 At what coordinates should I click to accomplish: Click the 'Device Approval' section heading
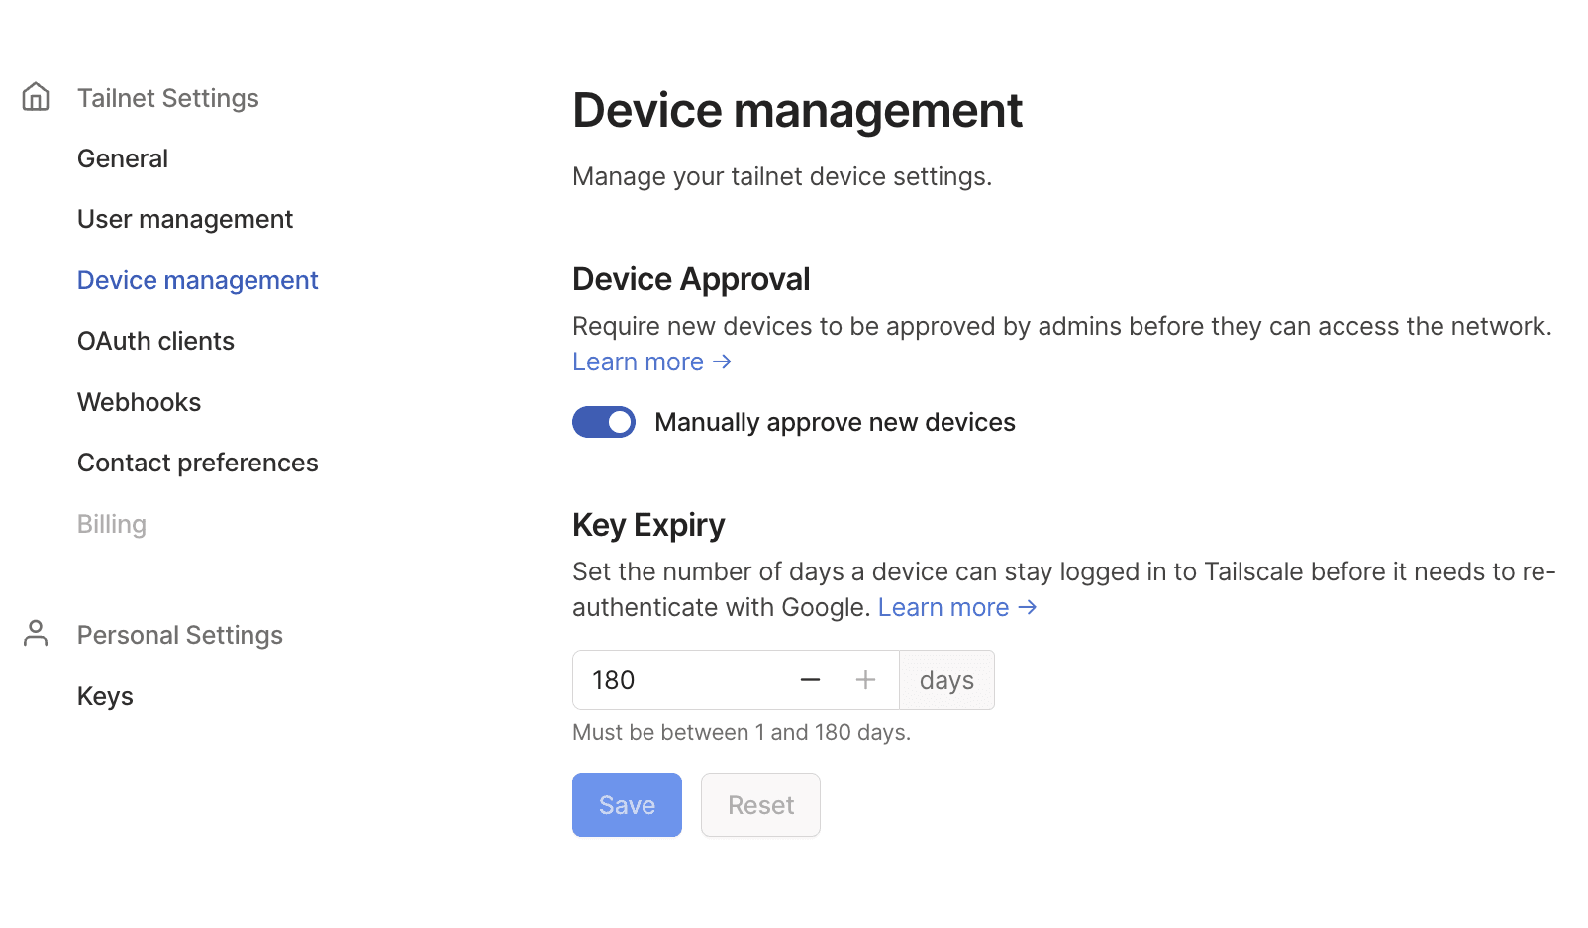[691, 279]
